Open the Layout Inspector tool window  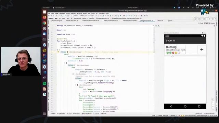(209, 114)
